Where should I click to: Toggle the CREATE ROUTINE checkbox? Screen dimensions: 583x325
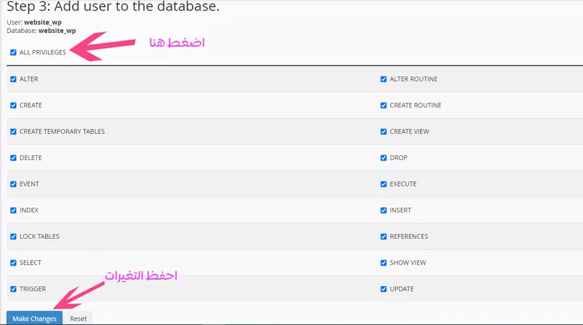tap(383, 106)
